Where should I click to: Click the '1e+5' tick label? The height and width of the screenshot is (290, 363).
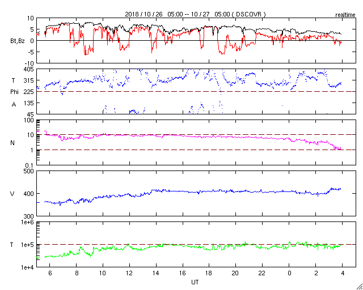pos(27,245)
